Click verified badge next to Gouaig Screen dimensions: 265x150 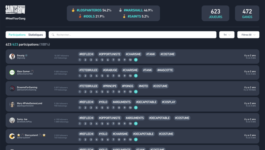tap(26, 55)
